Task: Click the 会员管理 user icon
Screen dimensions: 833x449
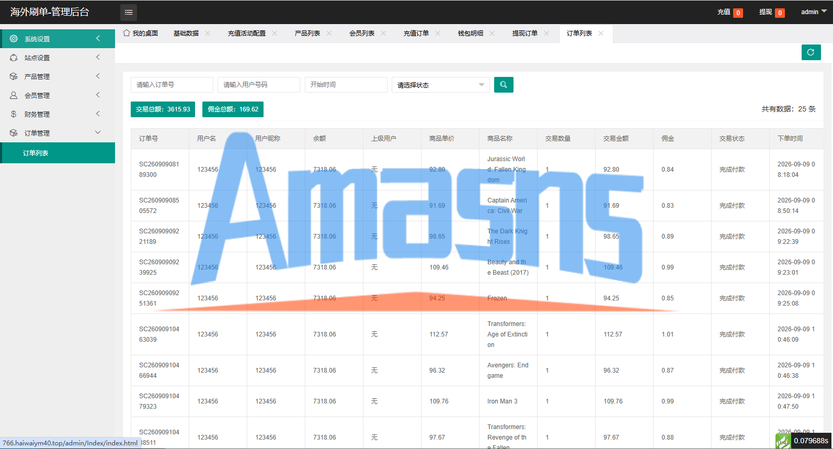Action: [x=14, y=95]
